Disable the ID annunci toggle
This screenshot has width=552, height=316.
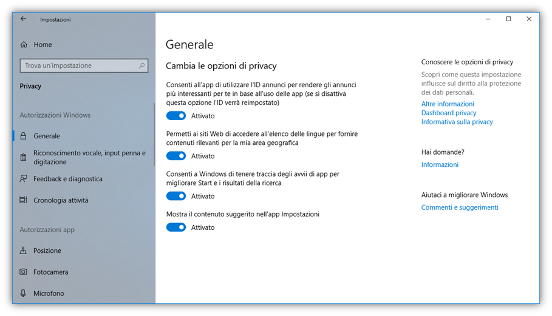click(x=176, y=116)
